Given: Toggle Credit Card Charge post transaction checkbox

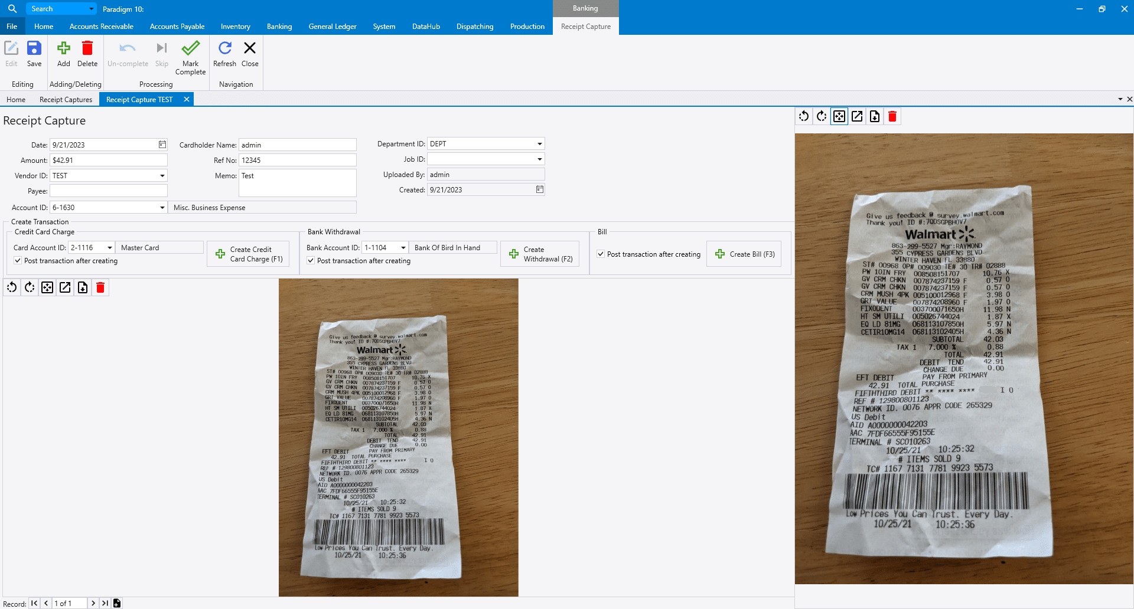Looking at the screenshot, I should point(18,261).
